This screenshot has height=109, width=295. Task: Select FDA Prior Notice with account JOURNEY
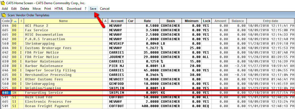pos(148,57)
